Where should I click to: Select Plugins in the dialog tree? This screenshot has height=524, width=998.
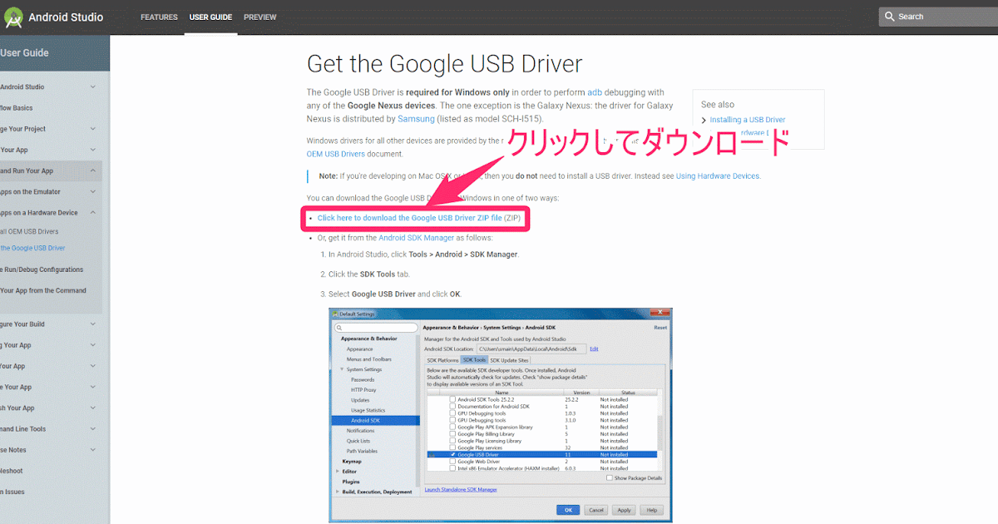coord(351,482)
